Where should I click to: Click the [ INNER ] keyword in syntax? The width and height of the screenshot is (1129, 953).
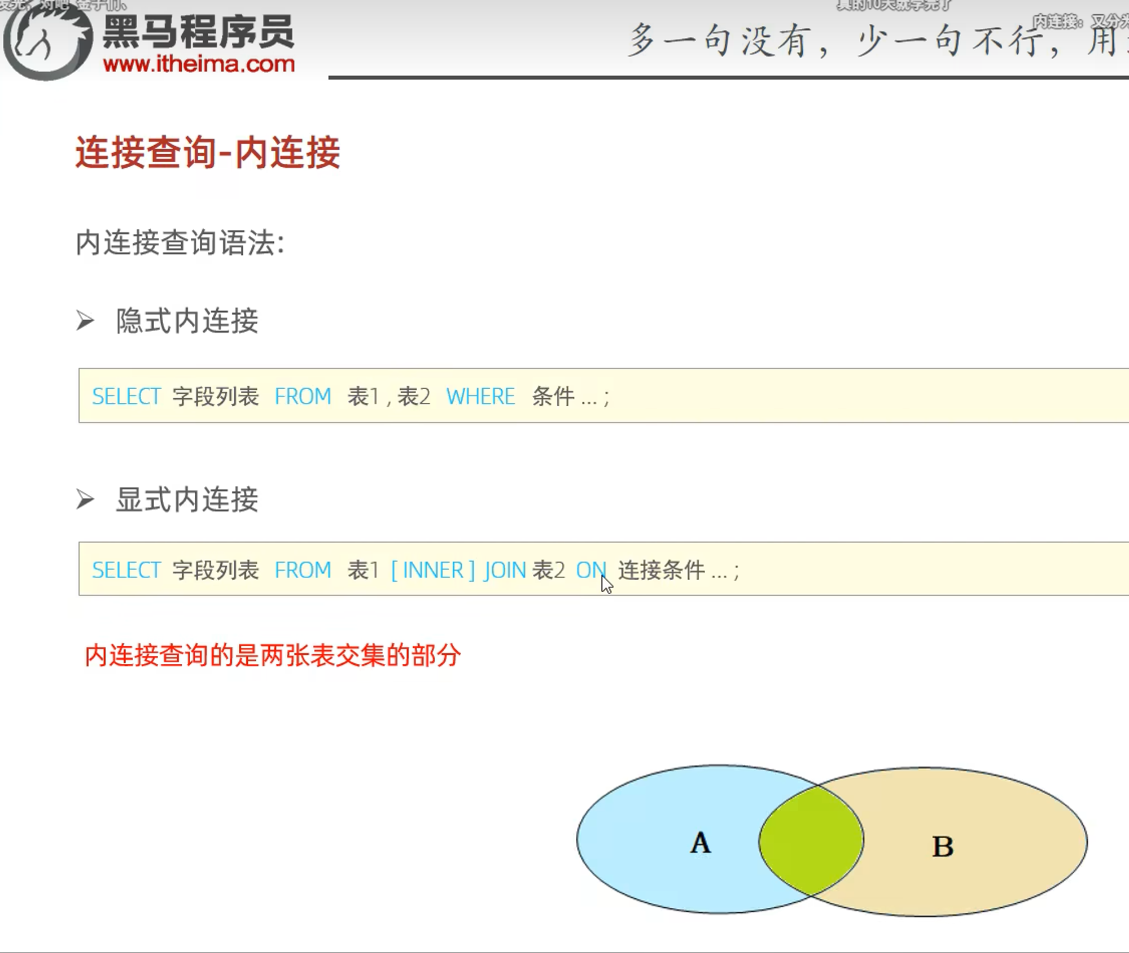433,570
